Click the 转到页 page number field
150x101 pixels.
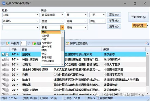point(23,43)
